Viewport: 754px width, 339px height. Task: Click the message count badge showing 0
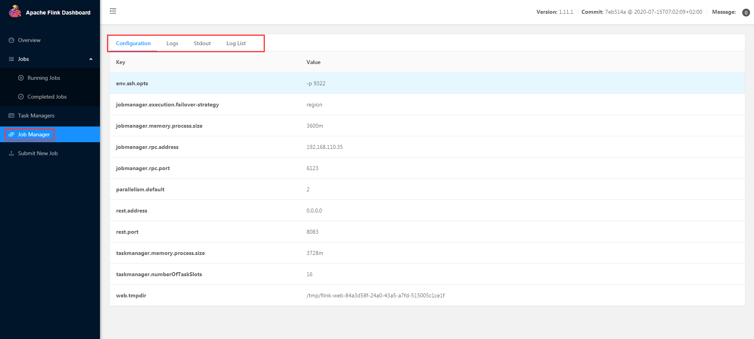(x=746, y=13)
